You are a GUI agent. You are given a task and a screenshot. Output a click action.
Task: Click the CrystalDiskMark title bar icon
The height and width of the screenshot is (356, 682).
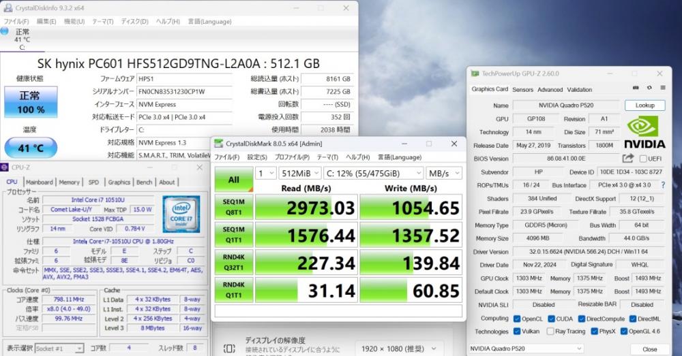[219, 144]
